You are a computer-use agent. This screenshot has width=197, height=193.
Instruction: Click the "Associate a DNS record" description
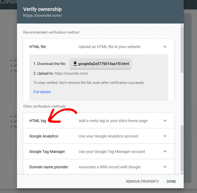(110, 167)
